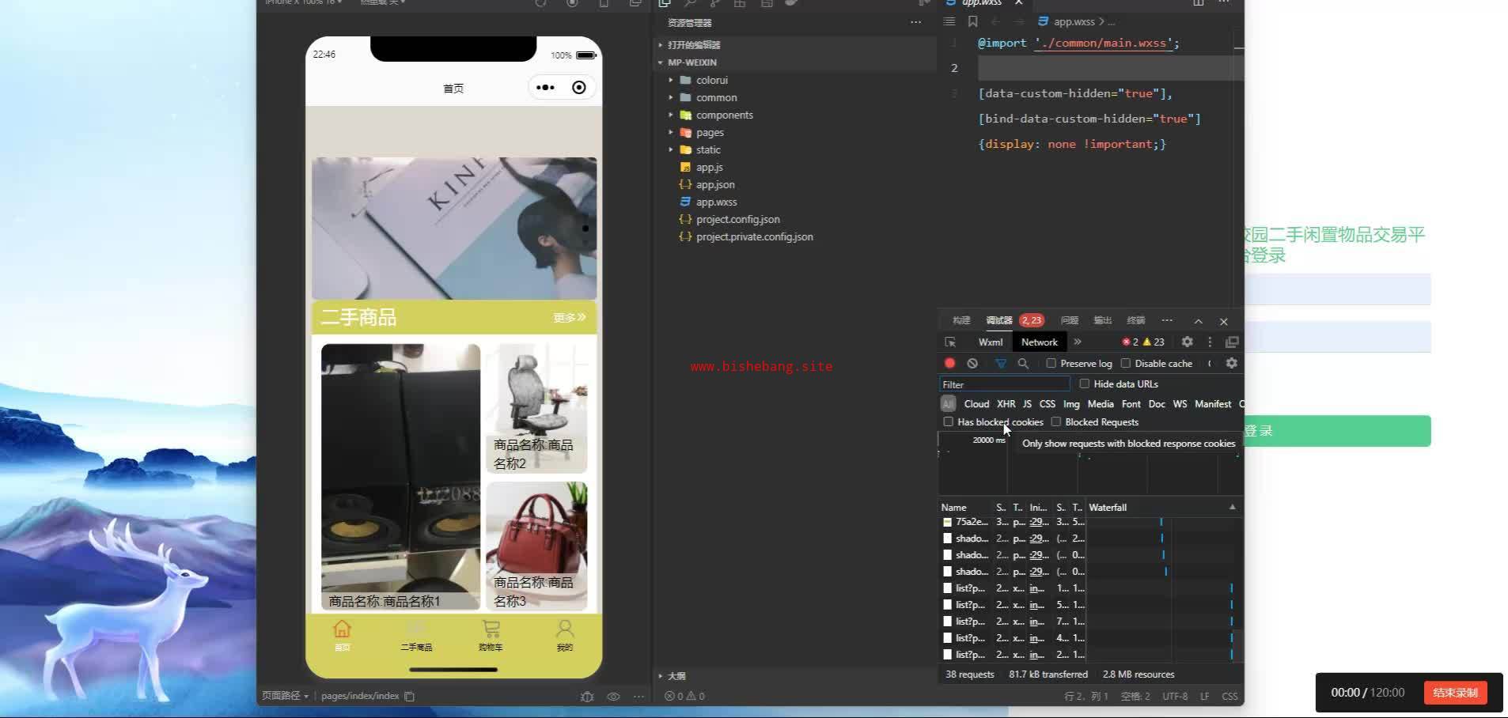Click the red record network log icon
The width and height of the screenshot is (1508, 718).
click(x=949, y=364)
